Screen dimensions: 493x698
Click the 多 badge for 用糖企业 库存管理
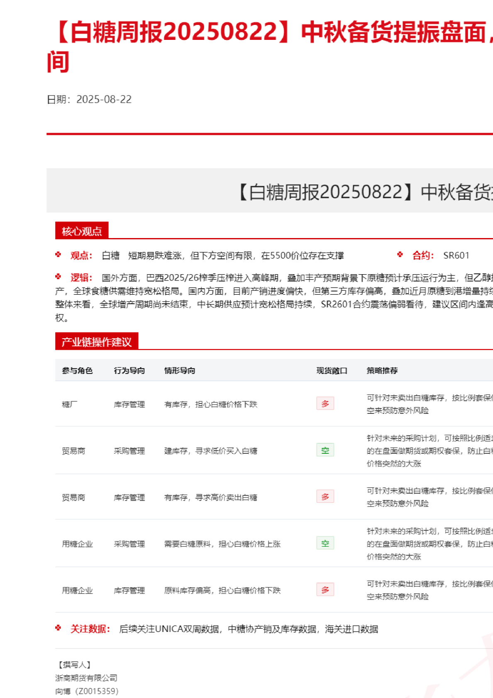pyautogui.click(x=325, y=590)
